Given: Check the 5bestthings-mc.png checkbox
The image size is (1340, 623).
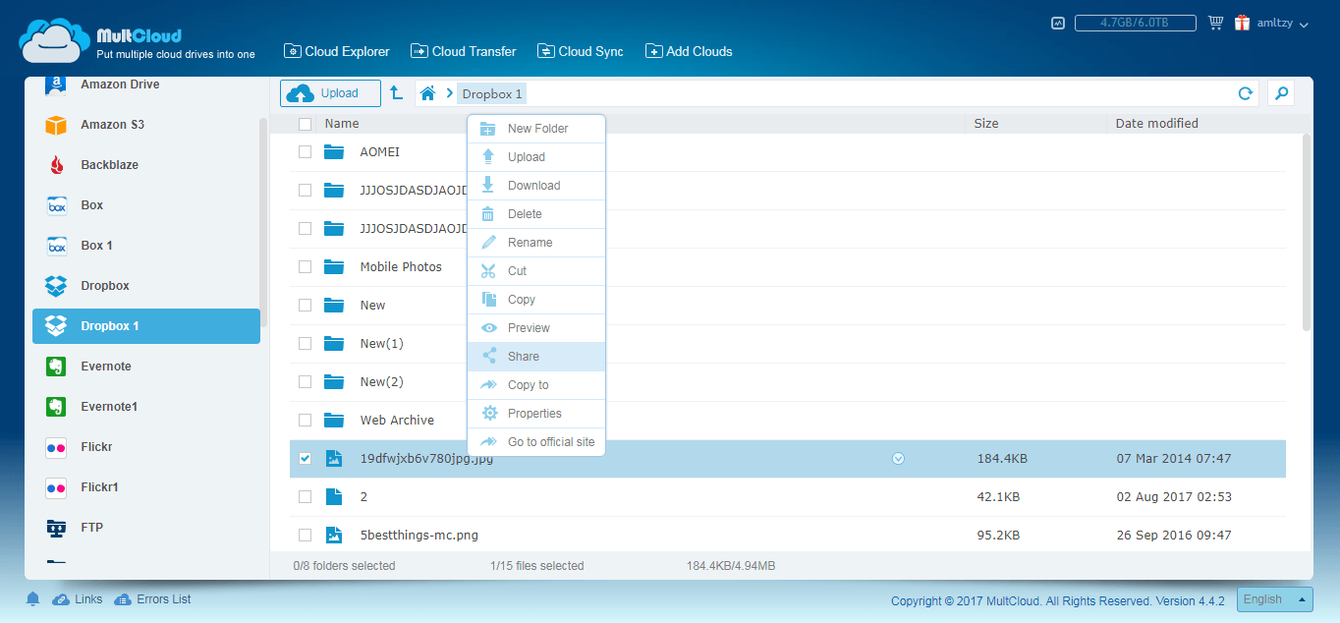Looking at the screenshot, I should (306, 536).
